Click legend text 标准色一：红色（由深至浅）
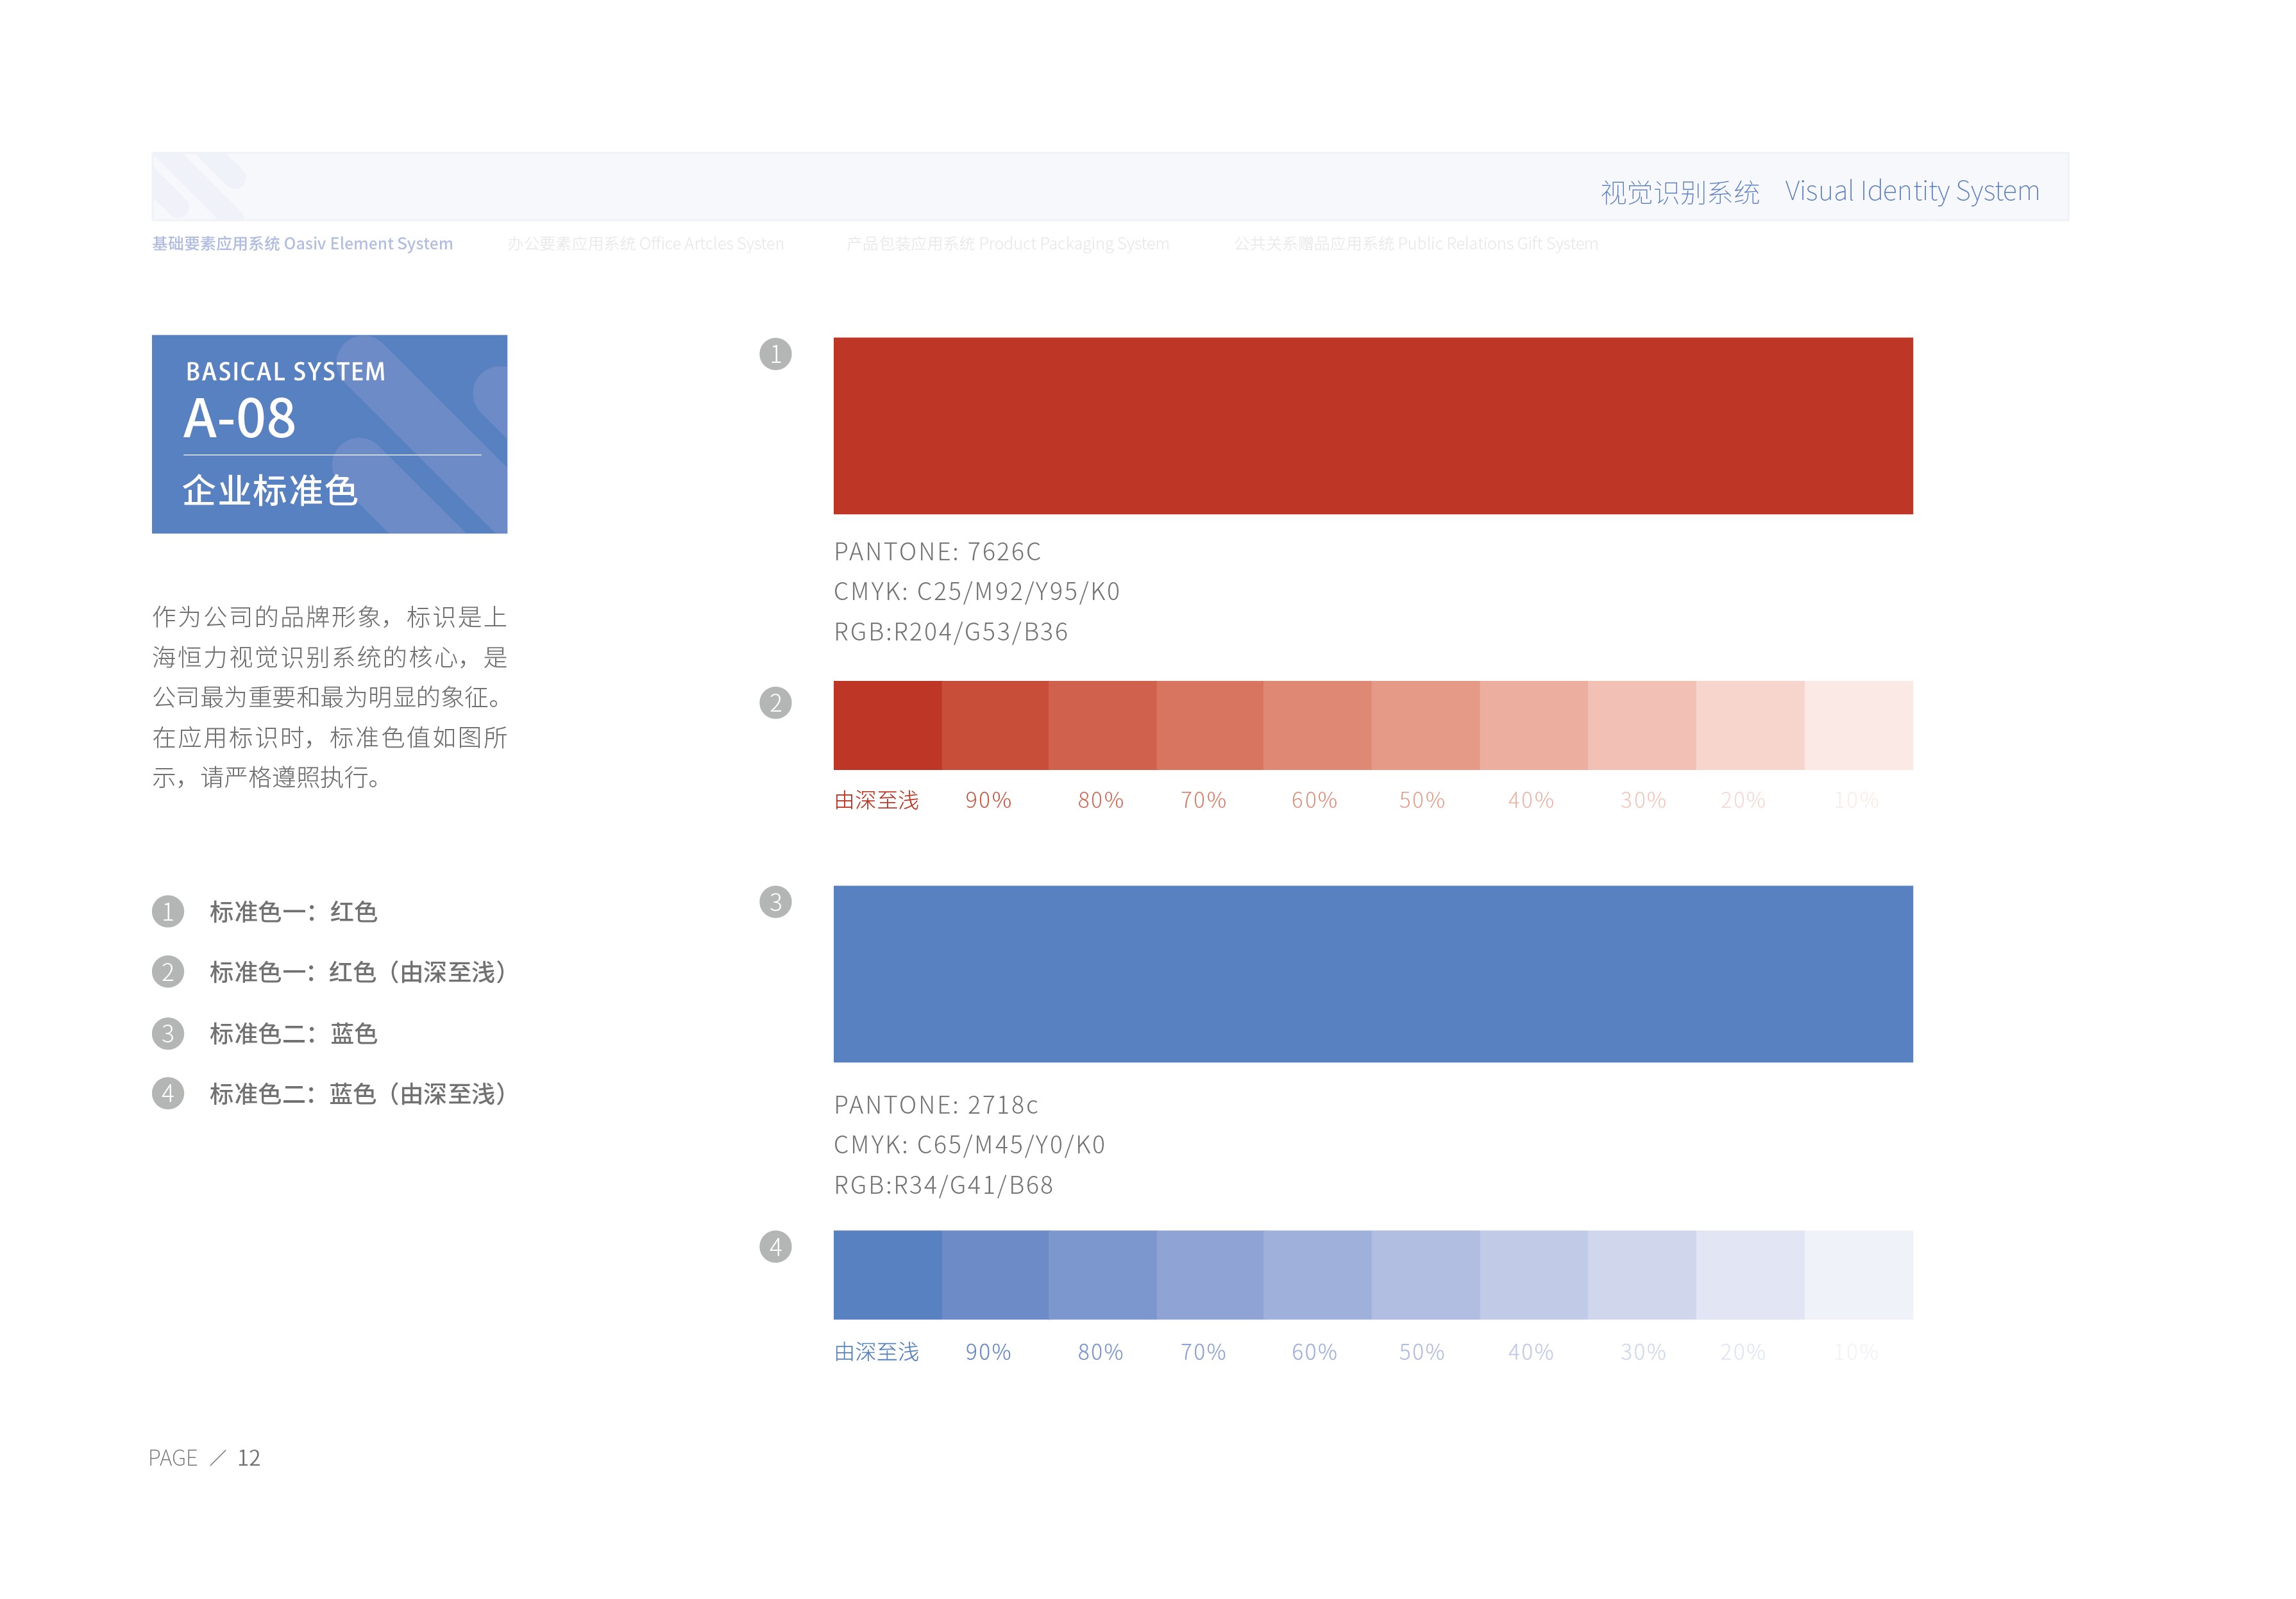This screenshot has height=1599, width=2296. (x=358, y=971)
